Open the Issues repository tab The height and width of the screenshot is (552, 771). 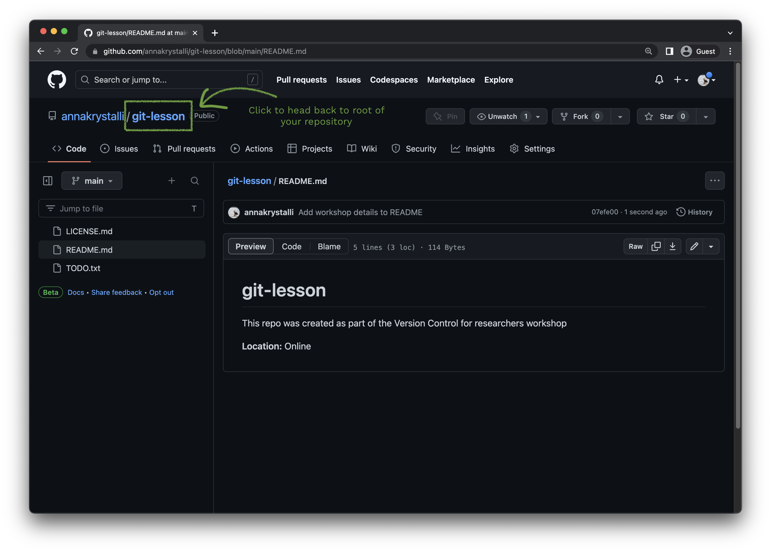point(119,148)
